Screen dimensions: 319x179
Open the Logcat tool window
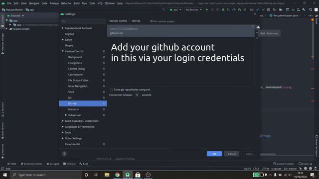coord(53,164)
